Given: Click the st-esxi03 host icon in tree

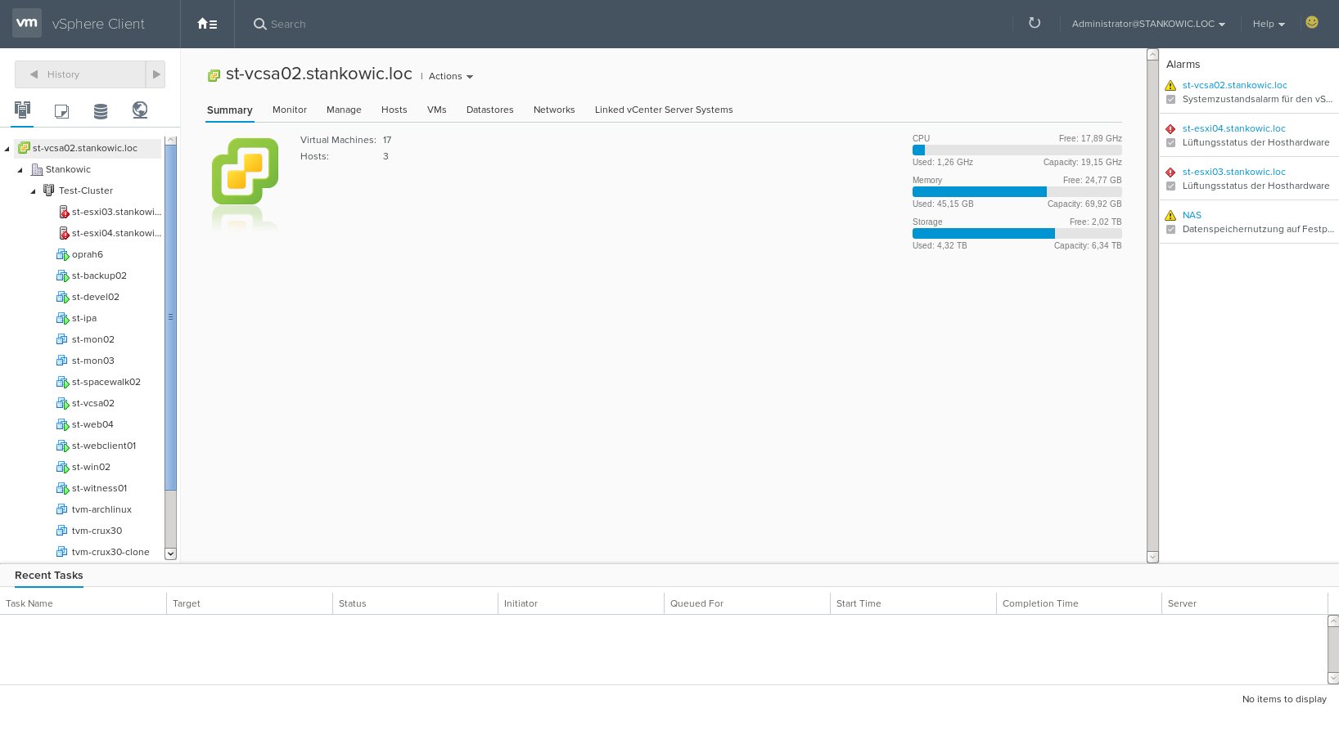Looking at the screenshot, I should (x=64, y=212).
